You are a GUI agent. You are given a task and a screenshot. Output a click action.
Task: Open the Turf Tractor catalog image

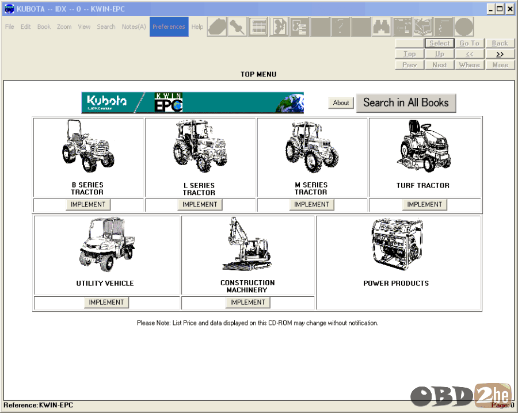click(424, 146)
